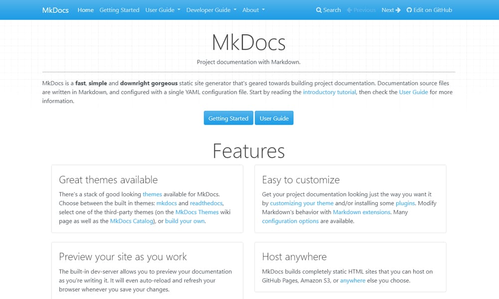Open the introductory tutorial link

(330, 92)
